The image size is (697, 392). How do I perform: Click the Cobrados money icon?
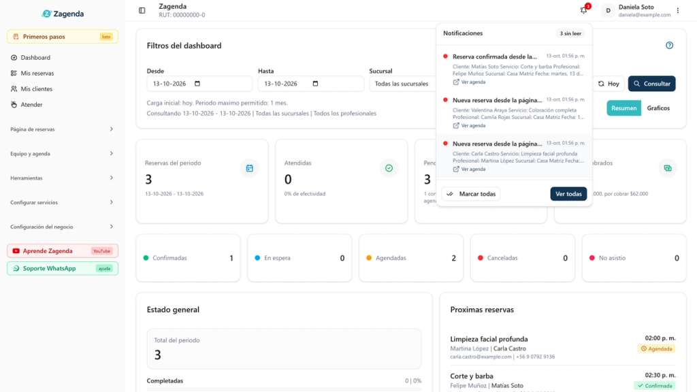[x=668, y=168]
